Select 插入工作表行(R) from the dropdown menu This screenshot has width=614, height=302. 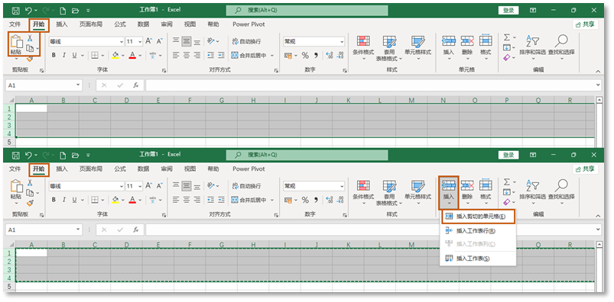(x=477, y=231)
